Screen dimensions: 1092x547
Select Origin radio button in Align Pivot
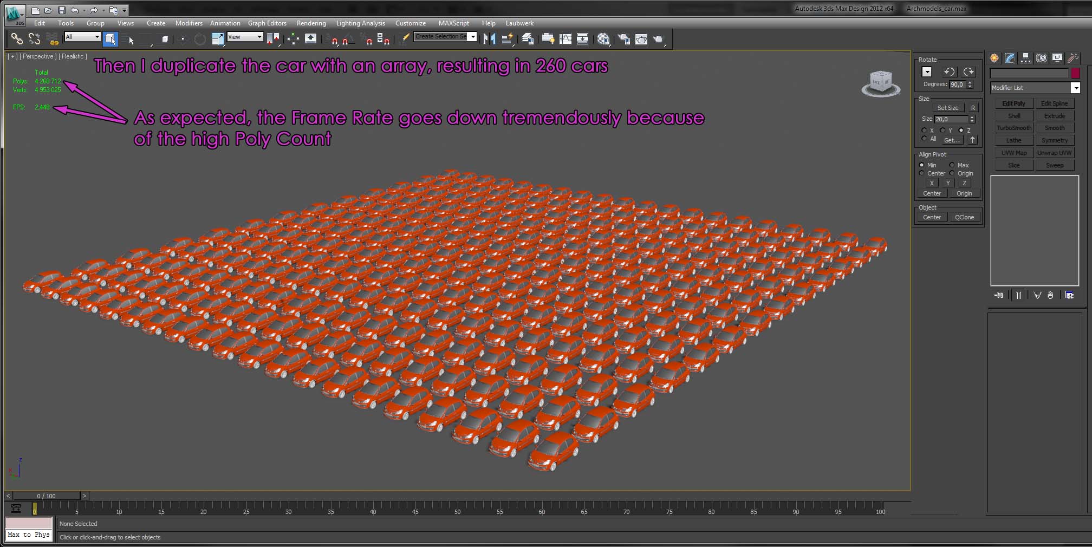pyautogui.click(x=952, y=173)
